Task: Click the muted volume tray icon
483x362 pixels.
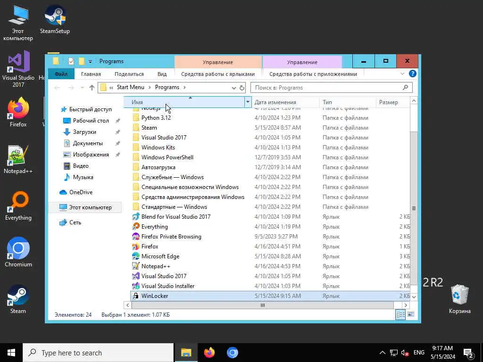Action: pyautogui.click(x=405, y=353)
